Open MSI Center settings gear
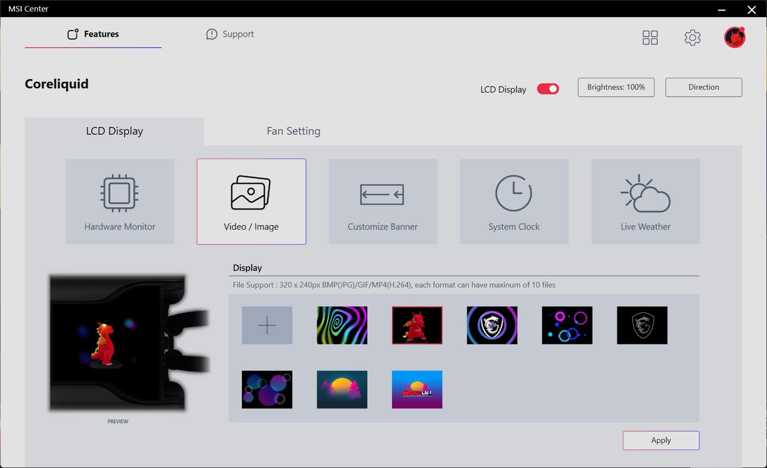Viewport: 767px width, 468px height. point(692,37)
